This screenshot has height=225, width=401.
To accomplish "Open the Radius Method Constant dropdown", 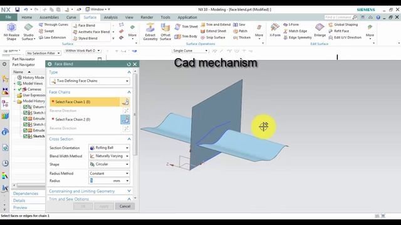I will pyautogui.click(x=109, y=174).
